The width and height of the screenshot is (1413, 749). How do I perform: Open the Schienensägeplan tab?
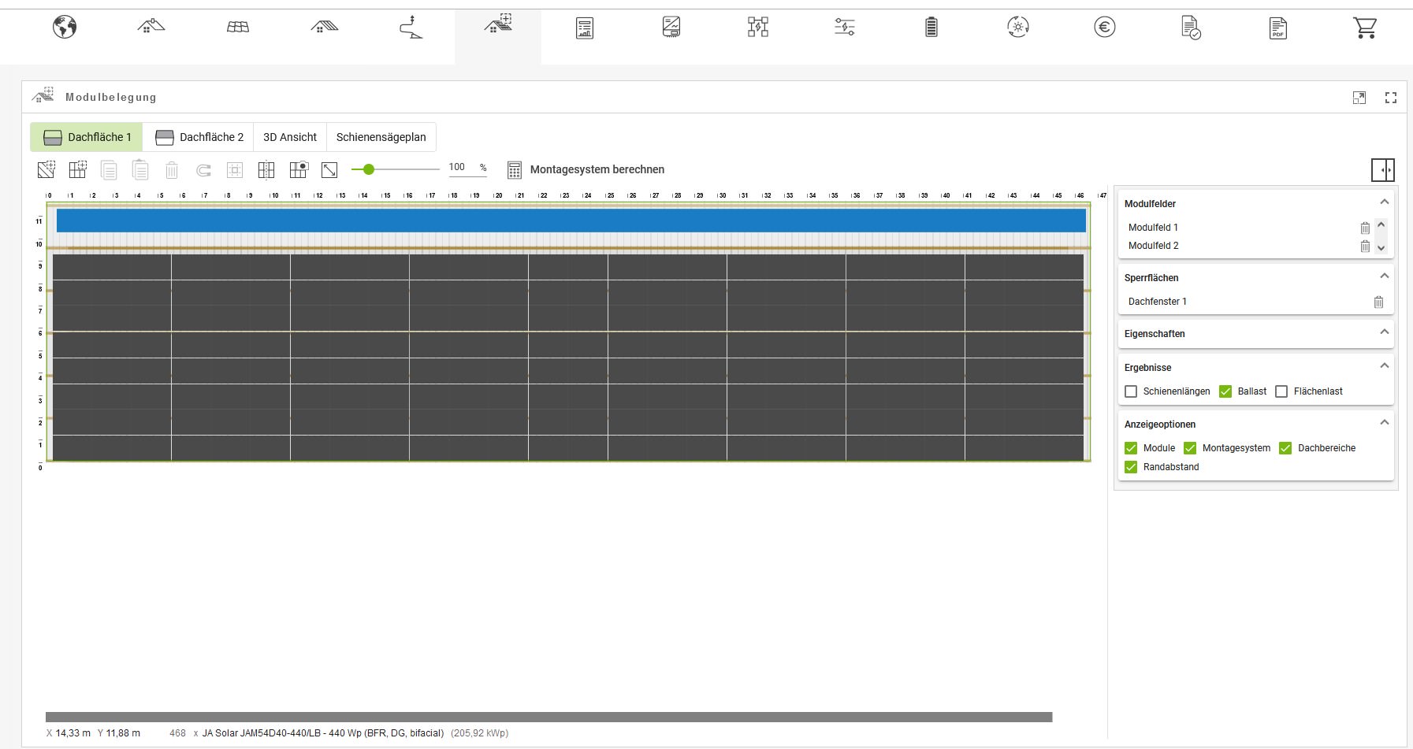coord(381,137)
